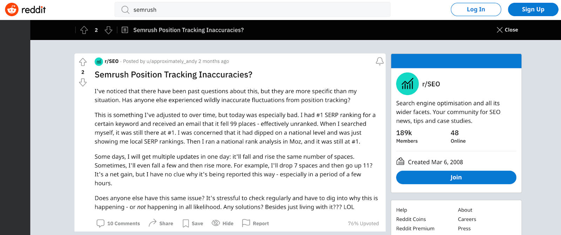Open the Careers link in footer

[x=467, y=219]
